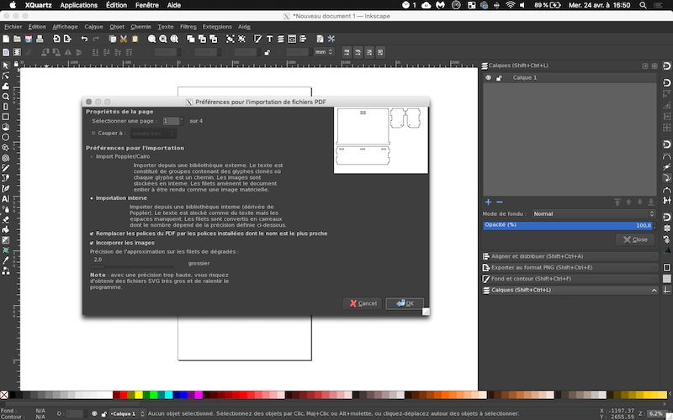Expand 'Fond et contour' panel
This screenshot has height=420, width=673.
[x=570, y=279]
